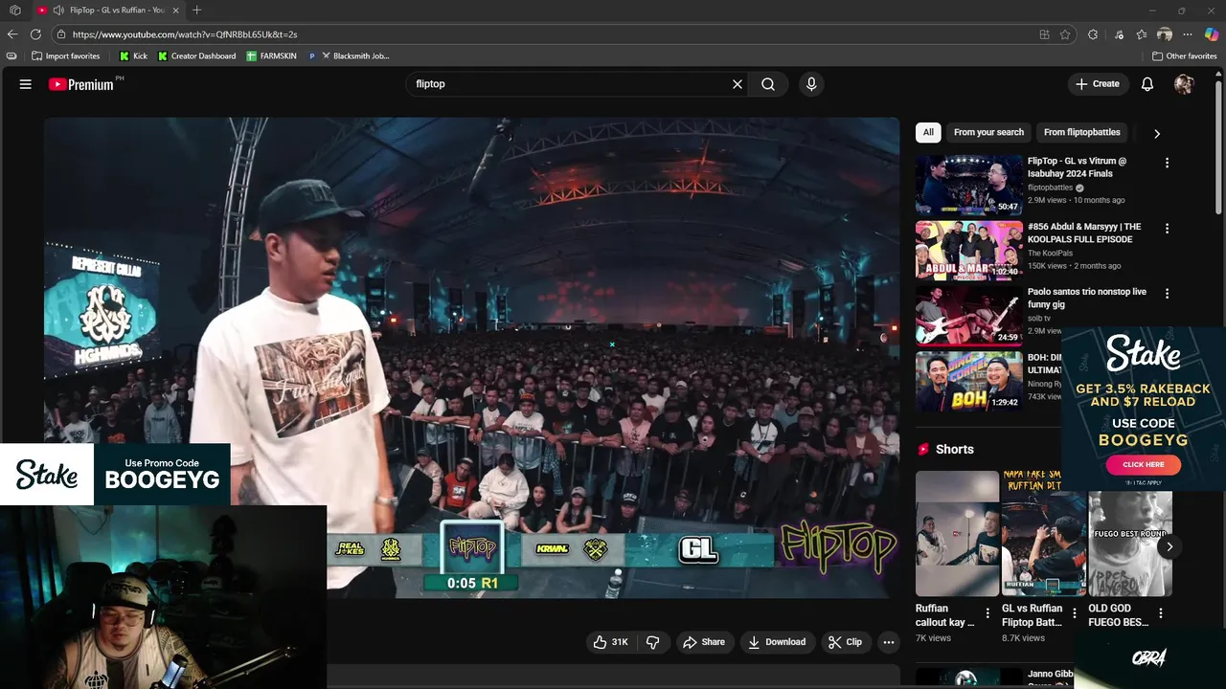Close the FlipTop browser tab
1226x689 pixels.
coord(175,10)
